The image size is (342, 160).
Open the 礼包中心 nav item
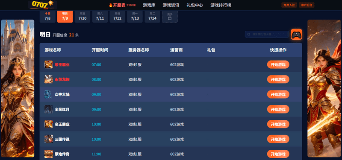(x=195, y=5)
